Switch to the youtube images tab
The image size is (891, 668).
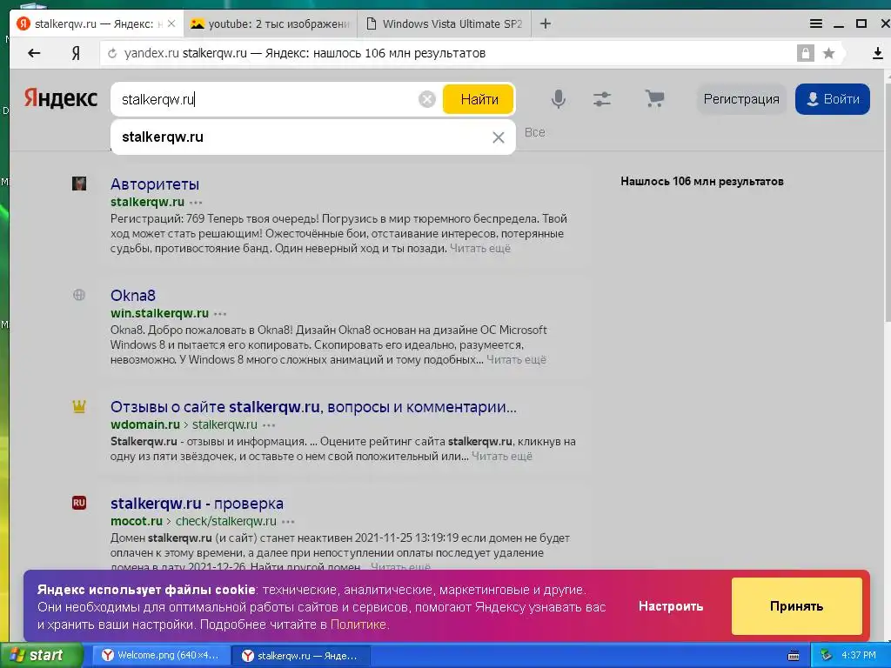click(271, 23)
